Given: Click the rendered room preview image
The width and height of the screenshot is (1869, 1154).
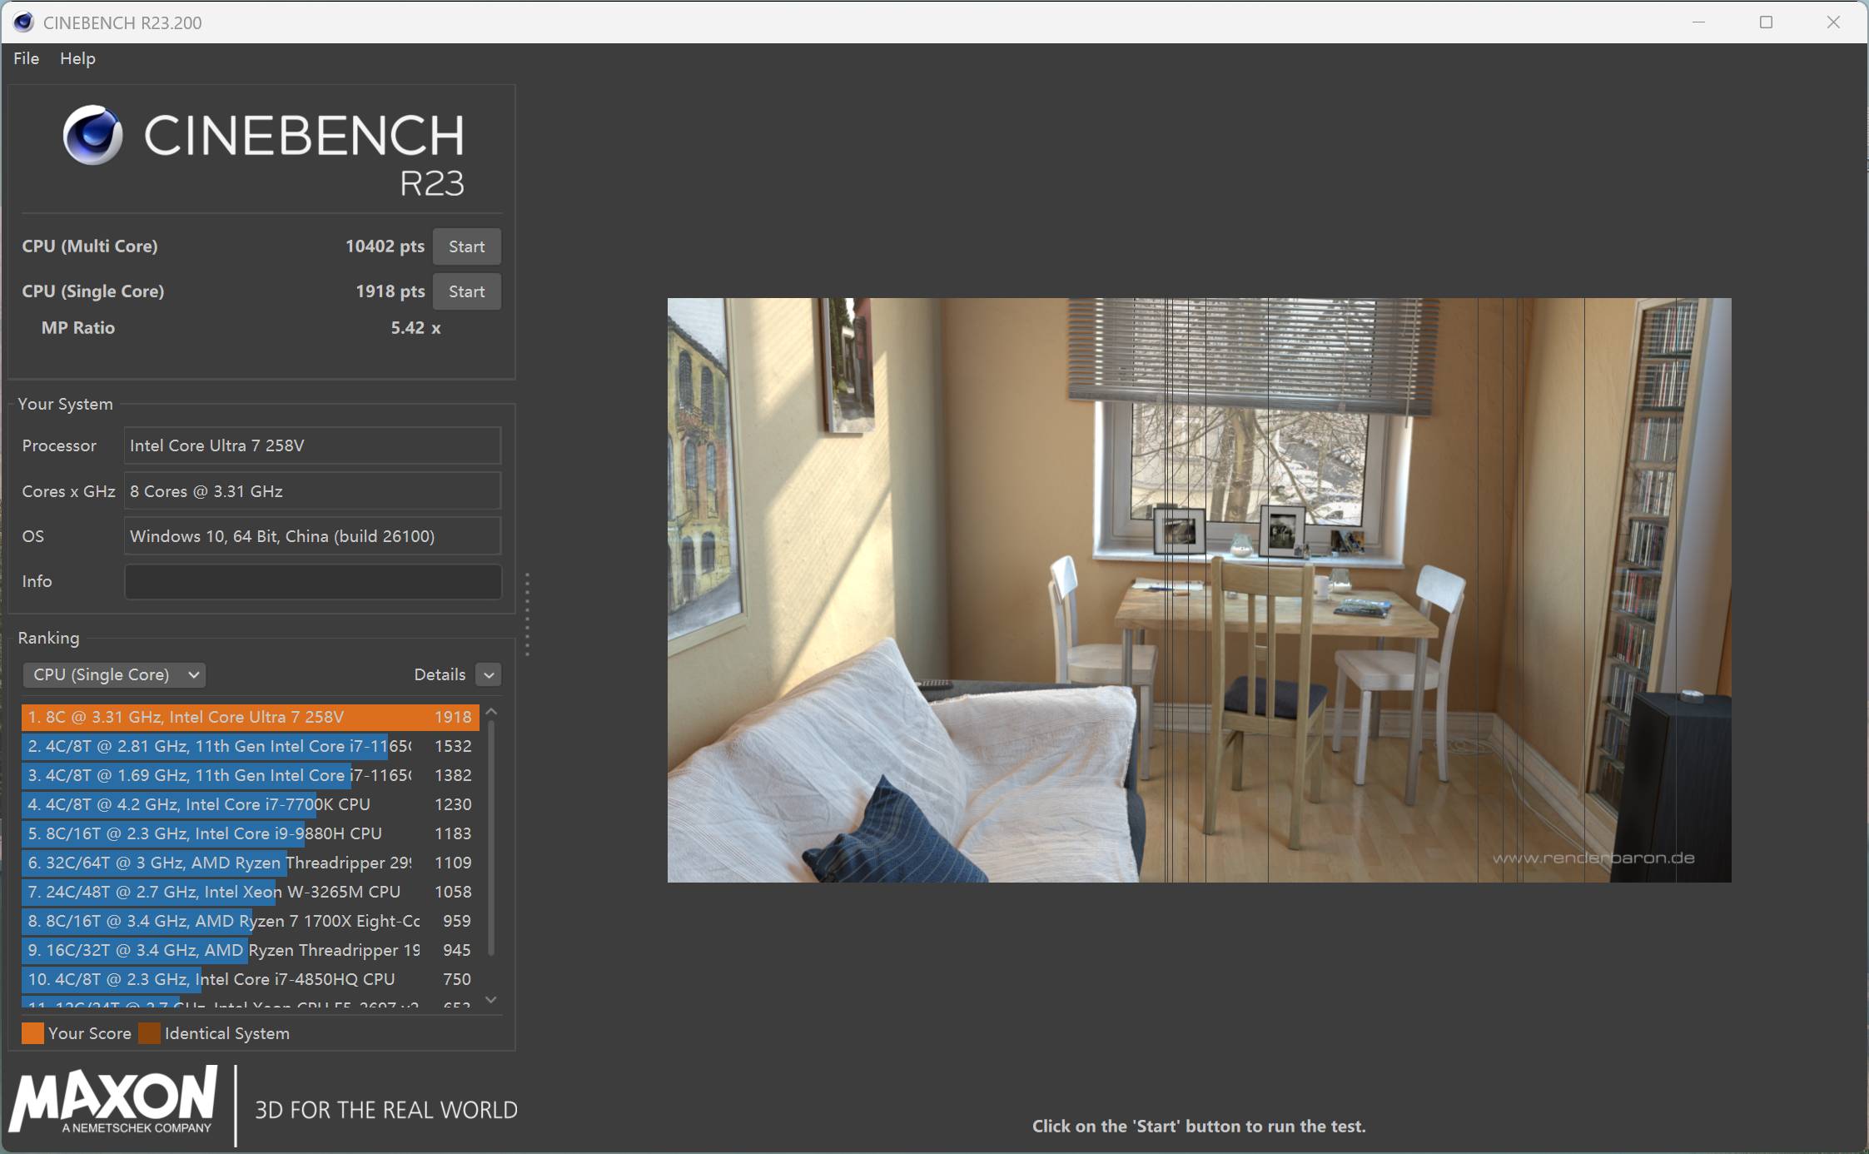Looking at the screenshot, I should click(x=1199, y=590).
